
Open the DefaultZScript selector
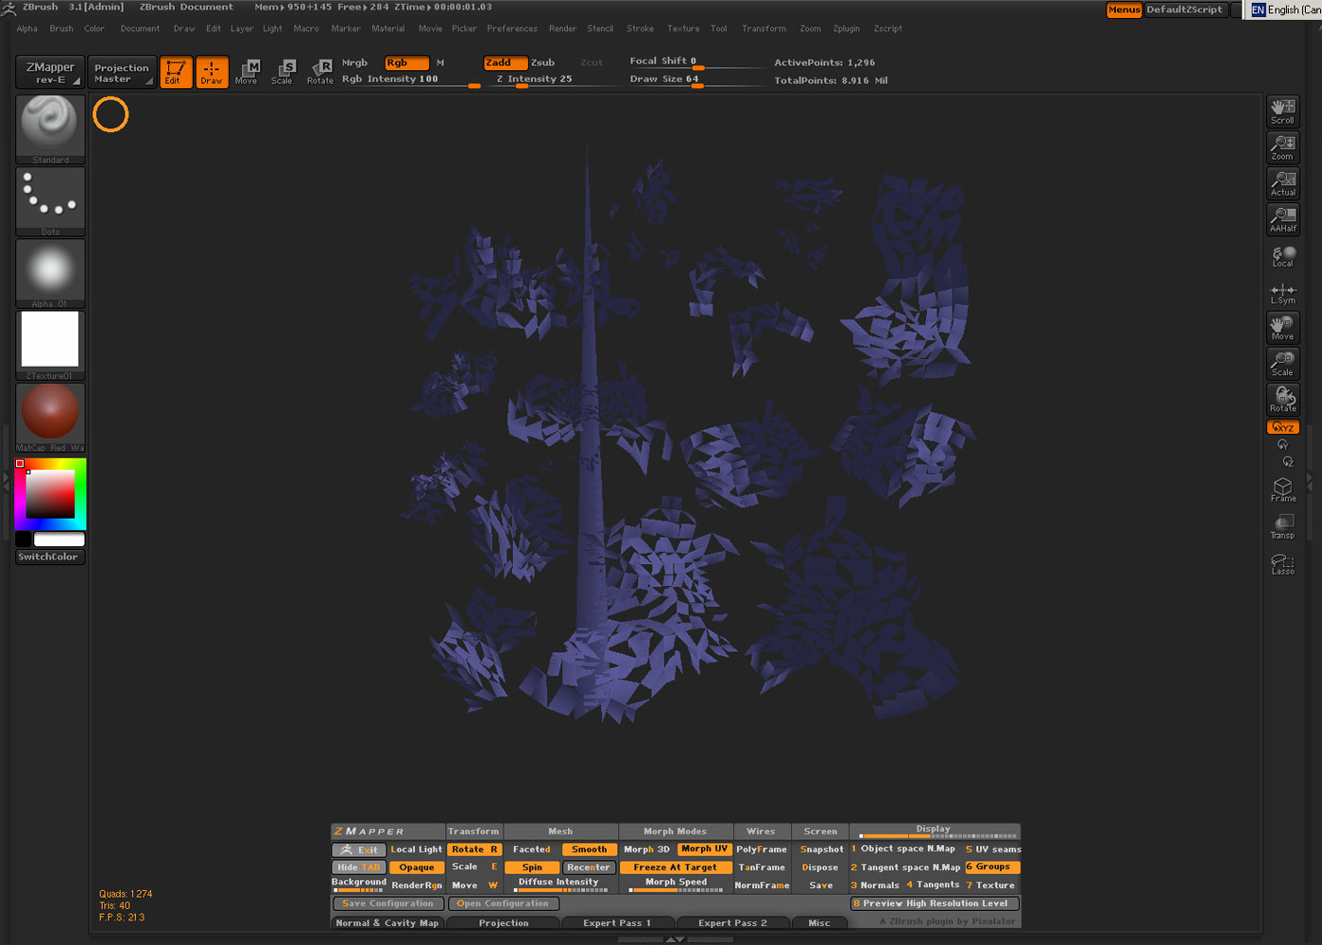coord(1186,9)
